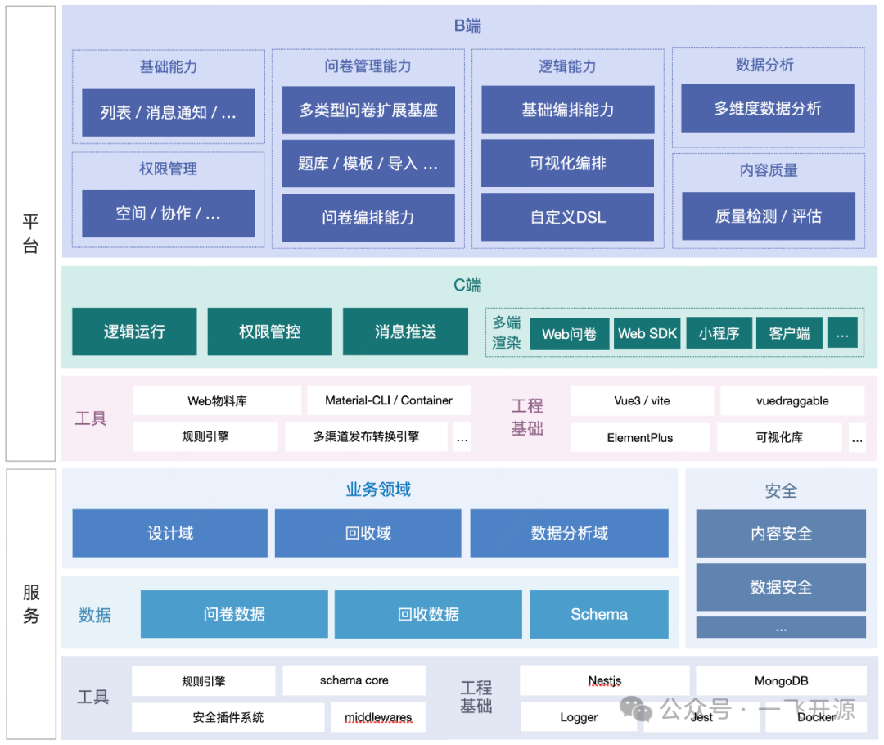Click the schema core cell
Image resolution: width=884 pixels, height=745 pixels.
354,680
